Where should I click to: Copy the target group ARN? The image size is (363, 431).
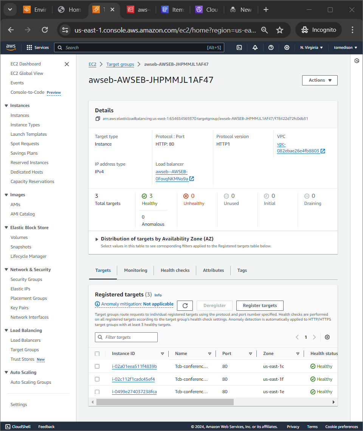point(98,119)
